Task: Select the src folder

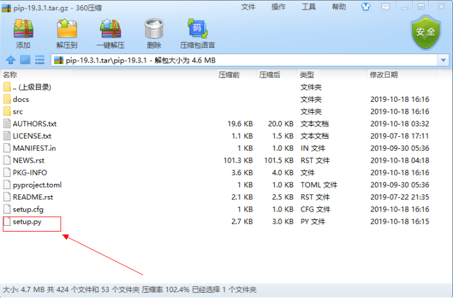Action: point(220,112)
